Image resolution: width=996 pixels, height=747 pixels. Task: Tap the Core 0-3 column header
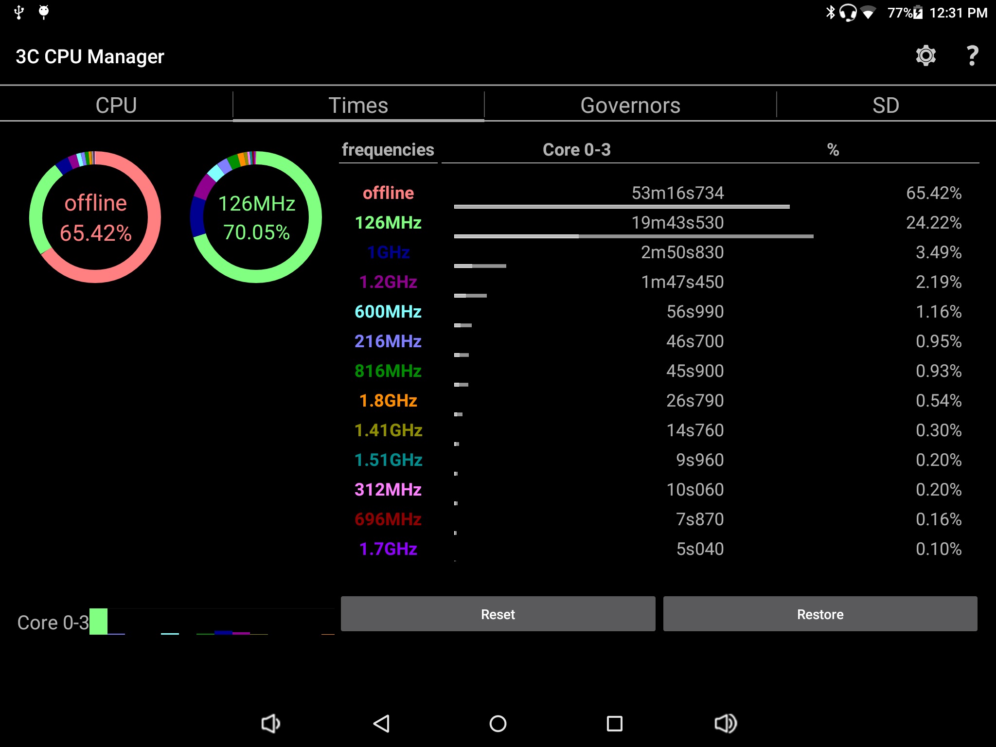point(577,150)
